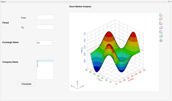Close the Figure 1 panel
This screenshot has height=101, width=172.
(x=171, y=2)
